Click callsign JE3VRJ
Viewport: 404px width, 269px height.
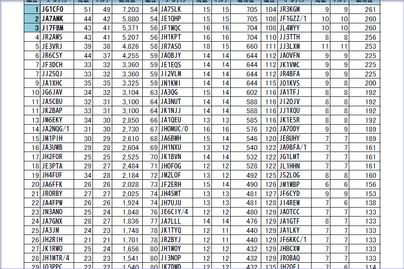coord(52,46)
